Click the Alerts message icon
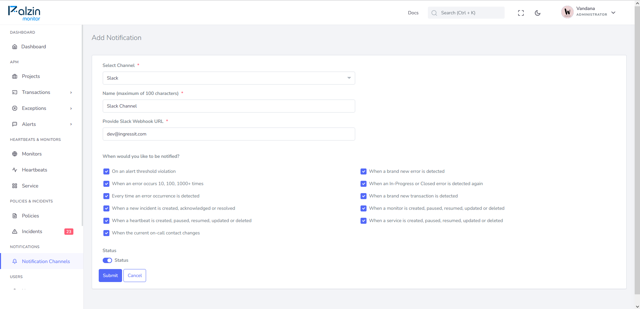The width and height of the screenshot is (640, 309). pos(15,124)
